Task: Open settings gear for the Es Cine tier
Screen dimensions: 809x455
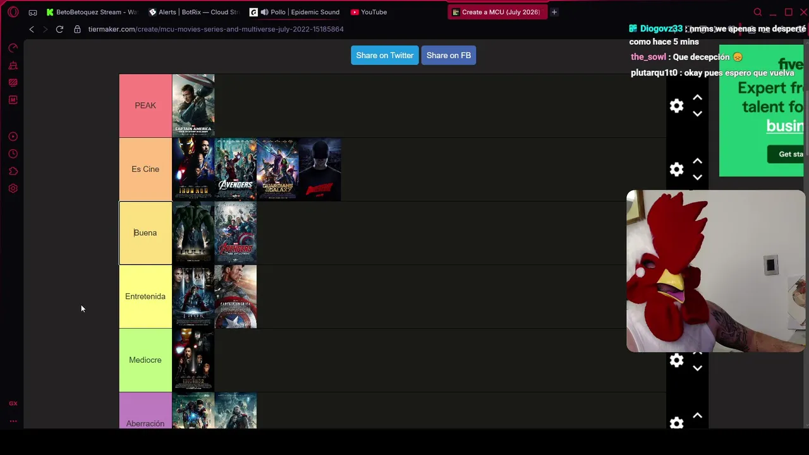Action: point(676,169)
